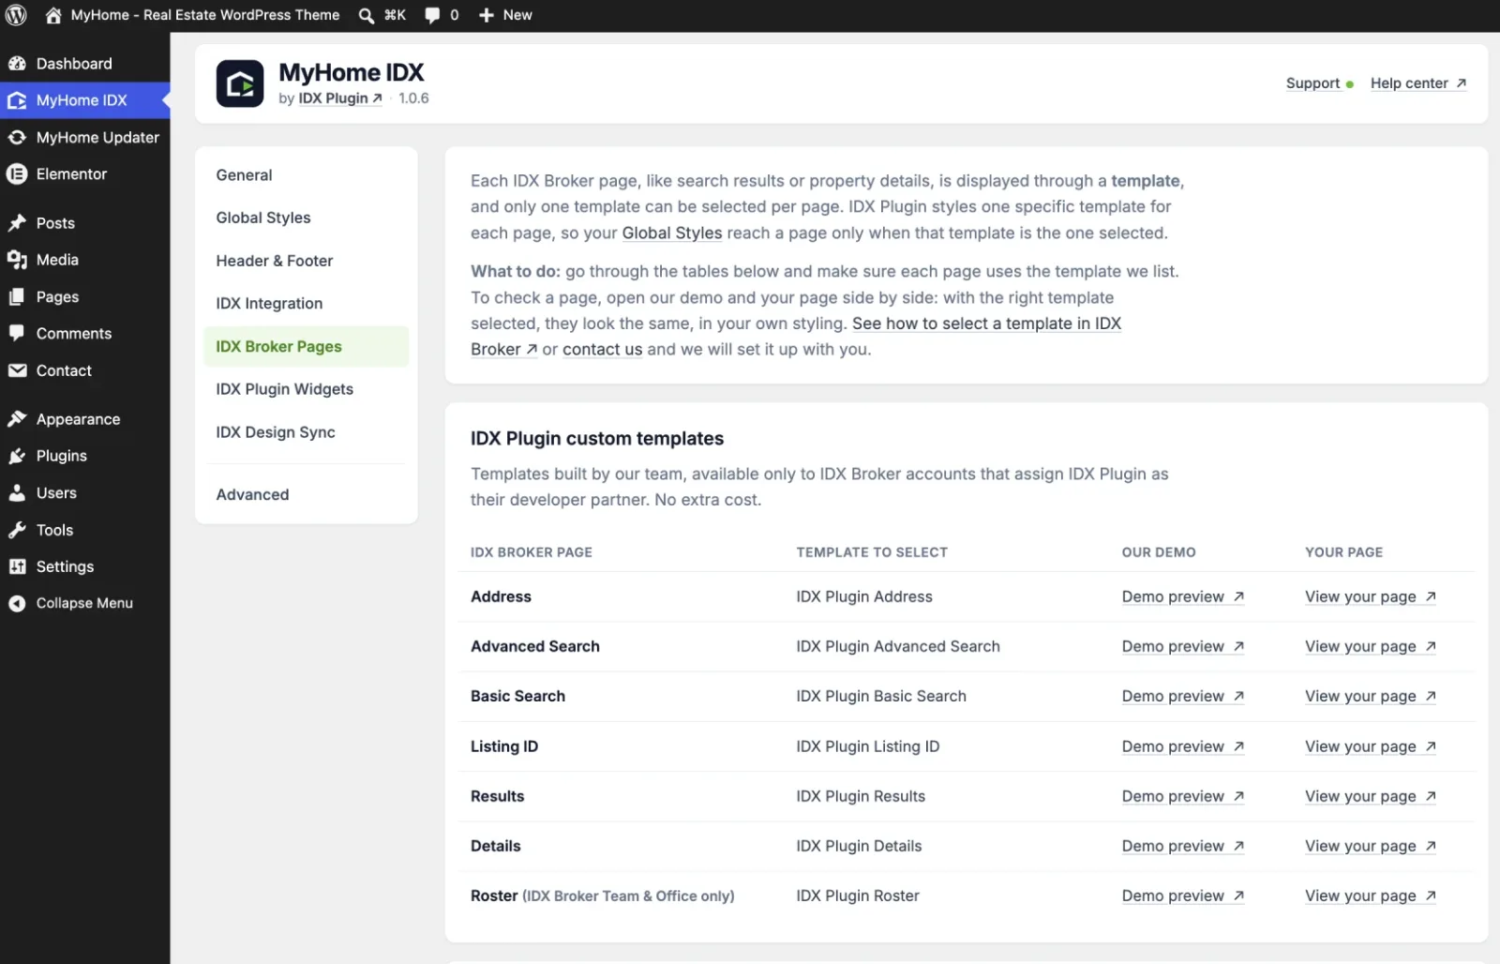This screenshot has width=1500, height=964.
Task: Open Settings in the admin menu
Action: pos(84,566)
